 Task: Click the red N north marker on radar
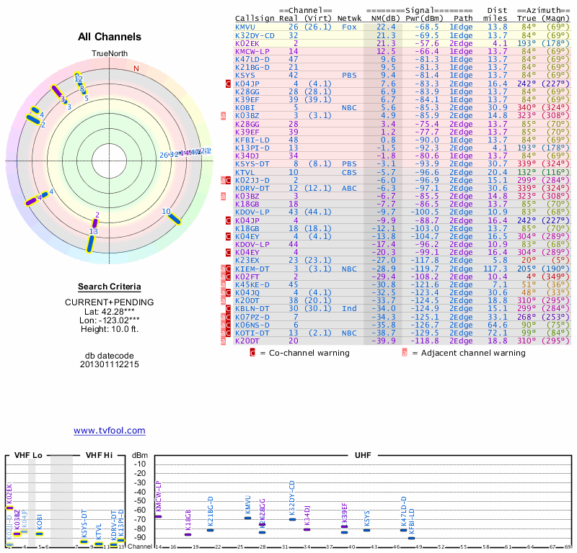[136, 69]
